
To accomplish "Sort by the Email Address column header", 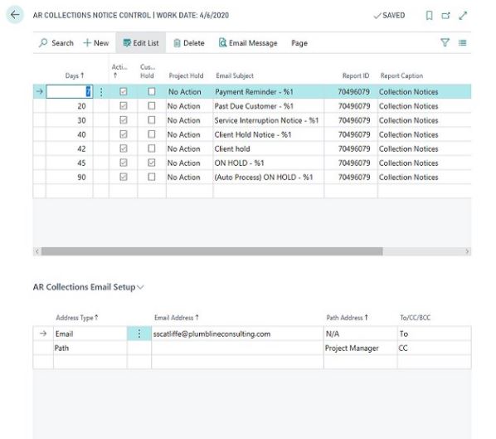I will tap(177, 318).
